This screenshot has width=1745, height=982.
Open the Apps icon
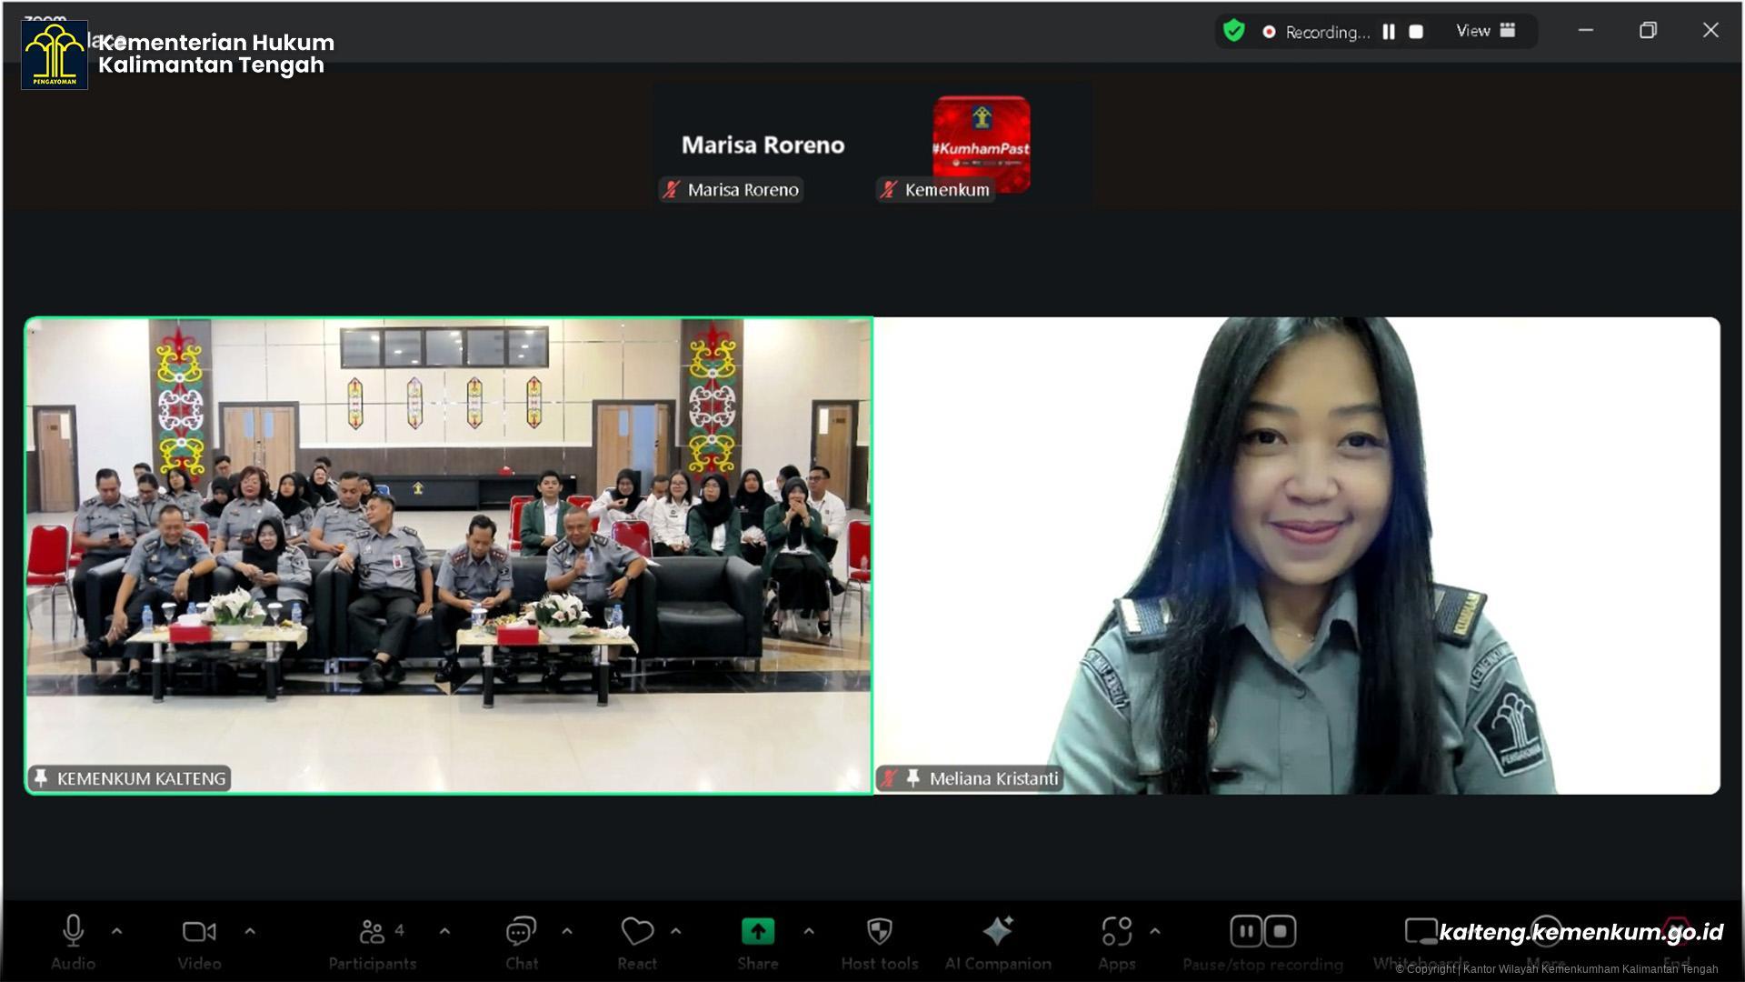[x=1116, y=931]
